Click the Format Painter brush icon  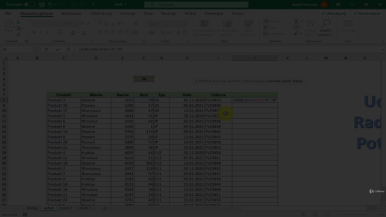pyautogui.click(x=18, y=34)
